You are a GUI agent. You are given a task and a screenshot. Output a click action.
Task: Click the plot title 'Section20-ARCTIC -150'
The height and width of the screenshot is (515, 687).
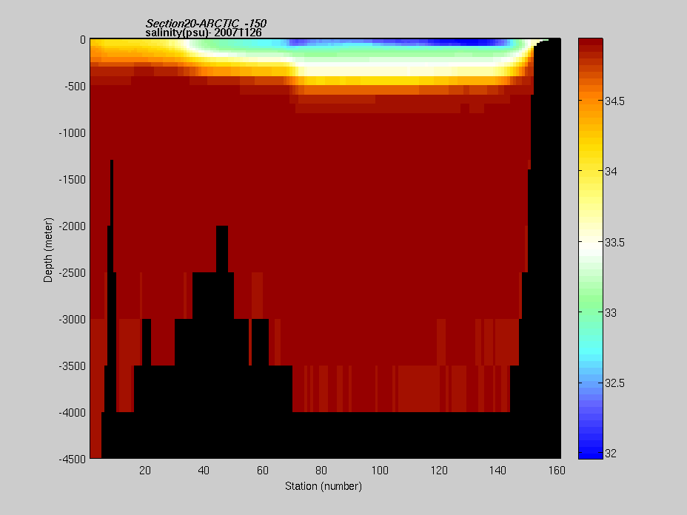click(206, 23)
